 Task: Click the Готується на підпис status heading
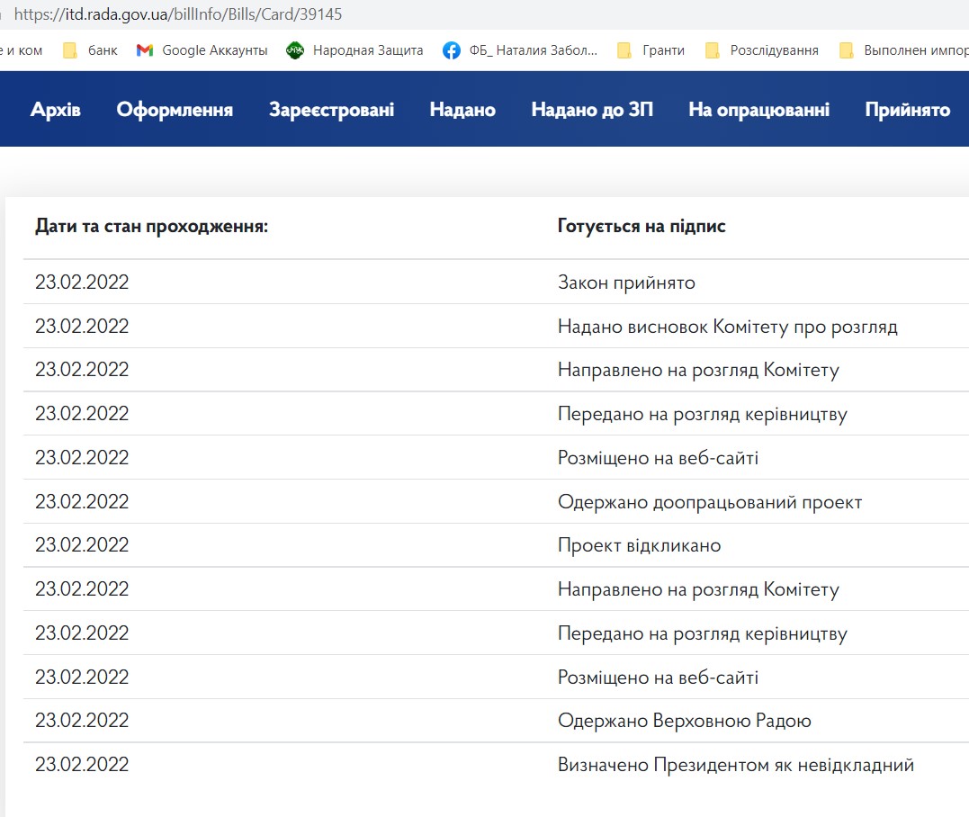642,226
